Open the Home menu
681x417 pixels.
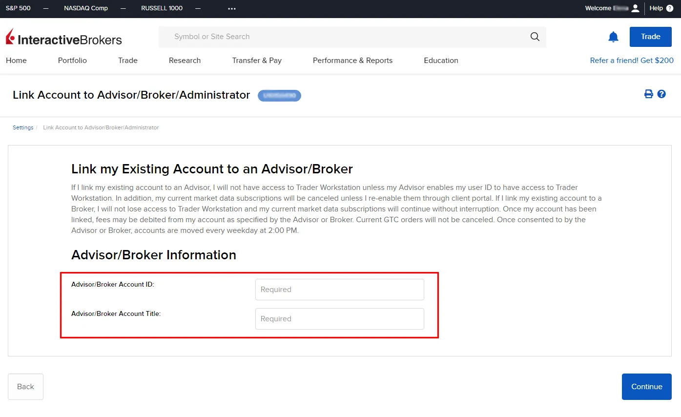16,61
